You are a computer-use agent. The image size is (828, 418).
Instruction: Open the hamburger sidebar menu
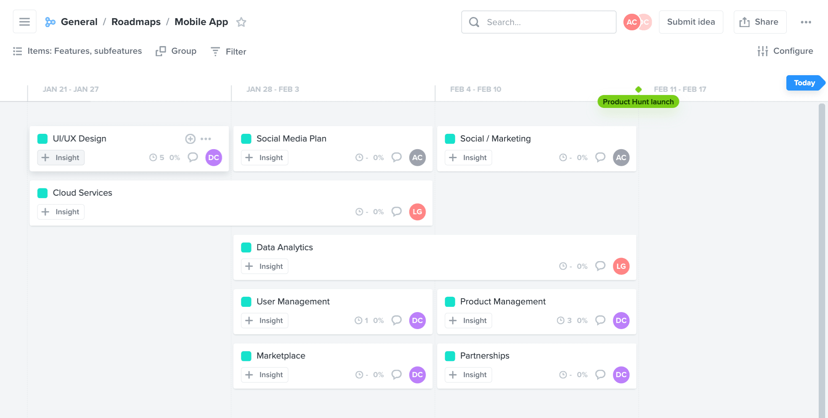pyautogui.click(x=25, y=22)
